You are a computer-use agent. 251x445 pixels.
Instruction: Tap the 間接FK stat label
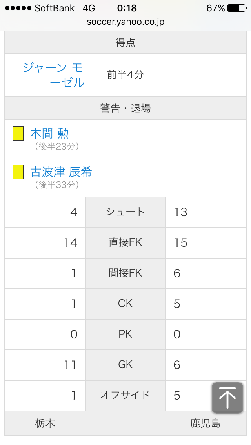point(125,273)
